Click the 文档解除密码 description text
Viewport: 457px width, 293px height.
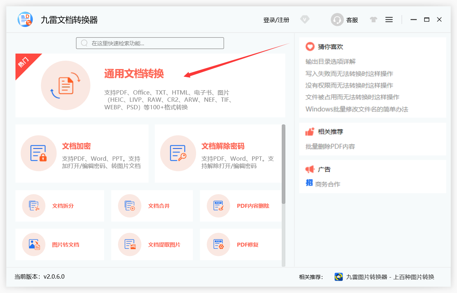237,162
